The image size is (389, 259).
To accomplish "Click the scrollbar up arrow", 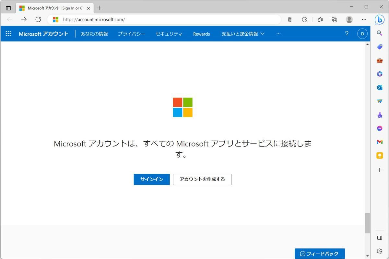I will (367, 44).
